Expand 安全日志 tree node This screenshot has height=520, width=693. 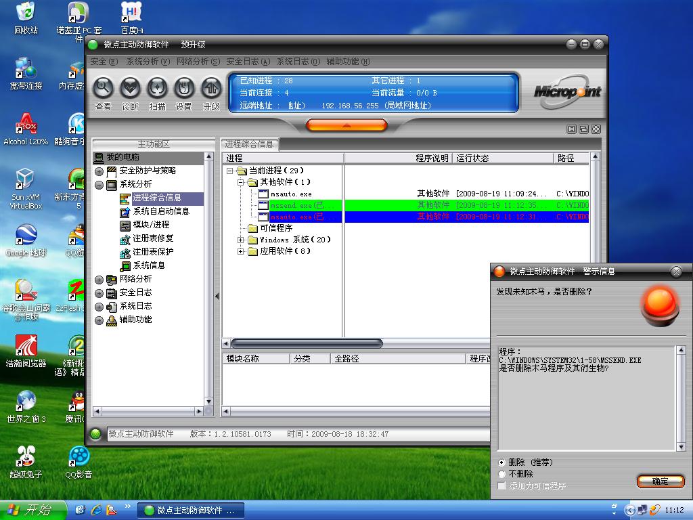tap(99, 293)
